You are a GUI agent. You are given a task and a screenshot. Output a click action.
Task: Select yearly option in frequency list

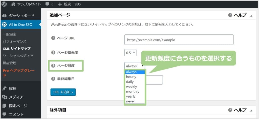(135, 97)
